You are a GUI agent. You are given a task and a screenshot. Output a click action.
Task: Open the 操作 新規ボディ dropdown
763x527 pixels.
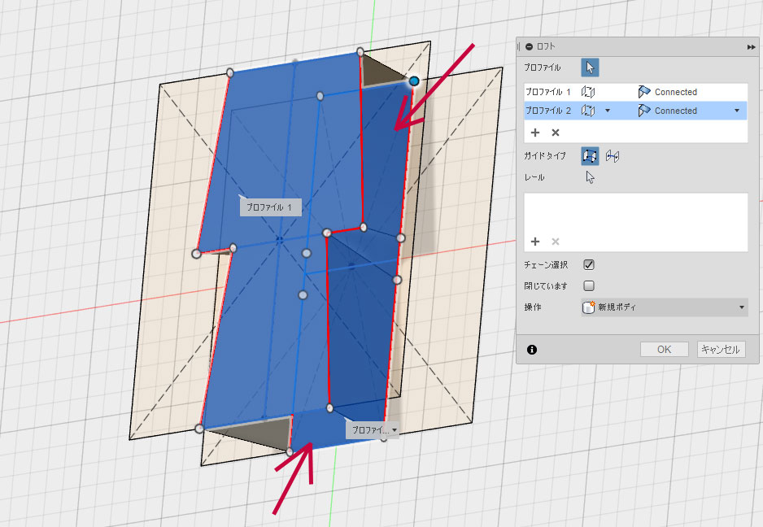click(663, 307)
